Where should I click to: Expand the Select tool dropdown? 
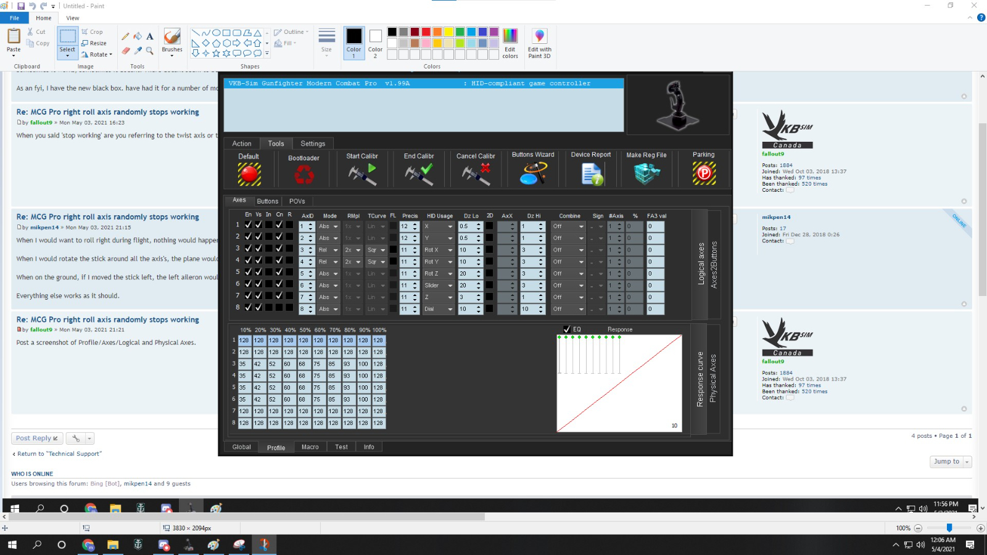67,56
